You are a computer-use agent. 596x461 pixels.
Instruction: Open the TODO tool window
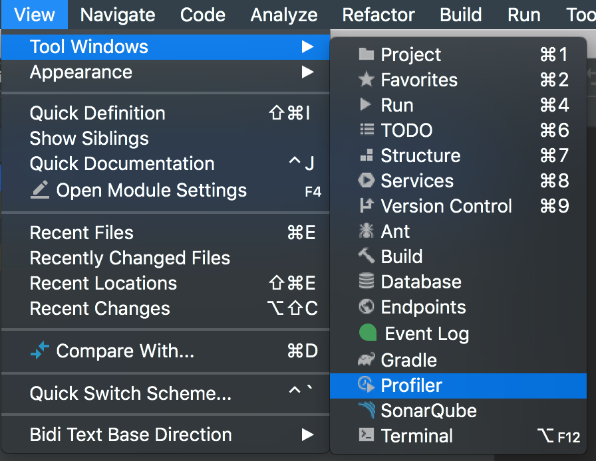click(x=458, y=130)
